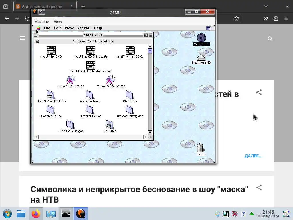Viewport: 293px width, 220px height.
Task: Reload the browser page
Action: 27,19
